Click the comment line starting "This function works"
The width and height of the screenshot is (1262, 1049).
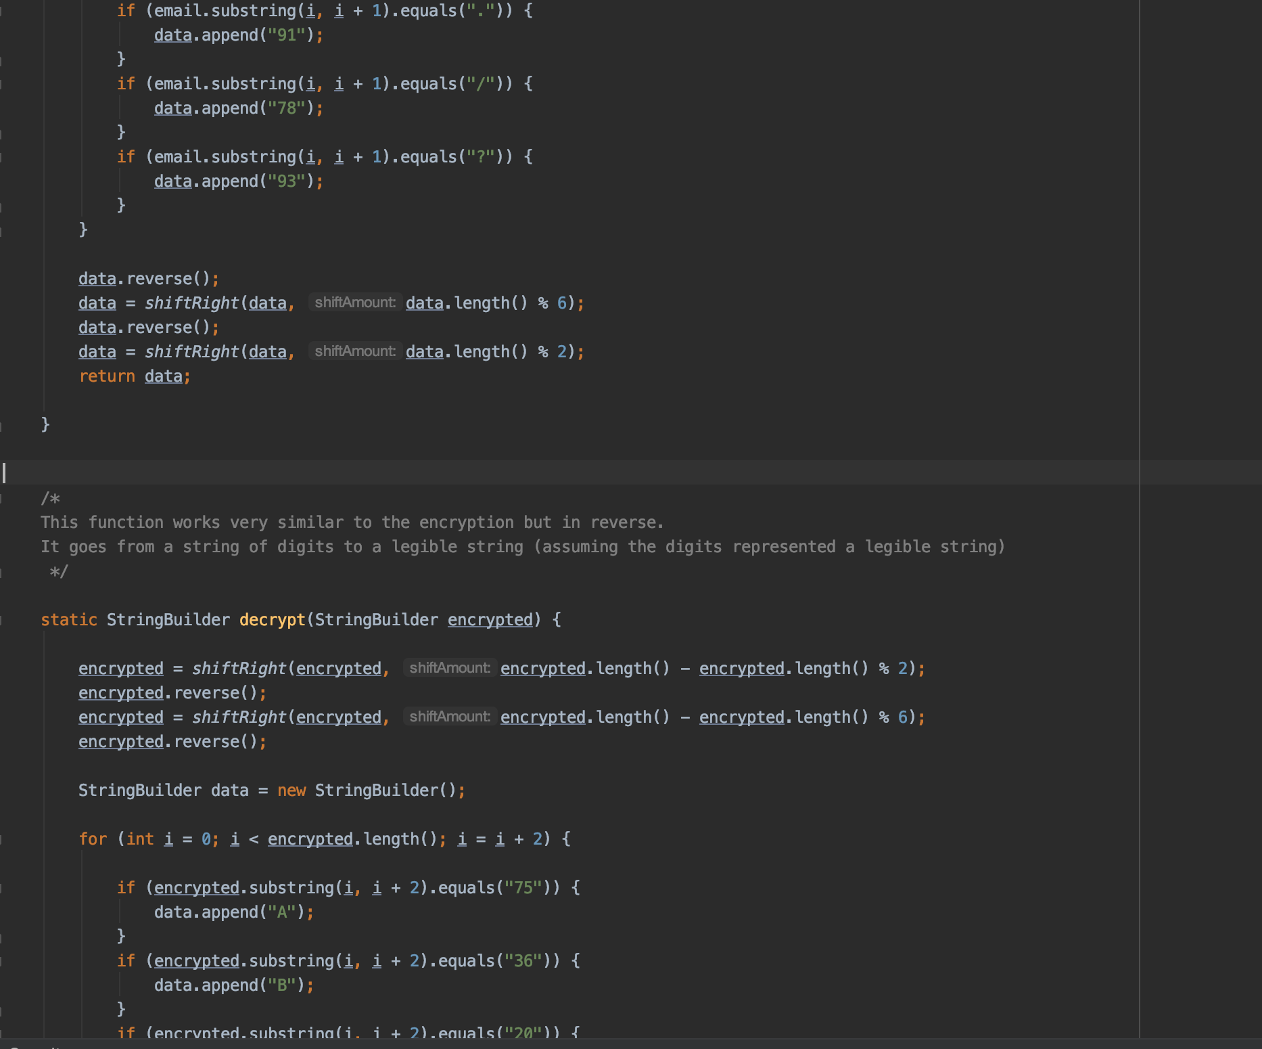(x=352, y=522)
